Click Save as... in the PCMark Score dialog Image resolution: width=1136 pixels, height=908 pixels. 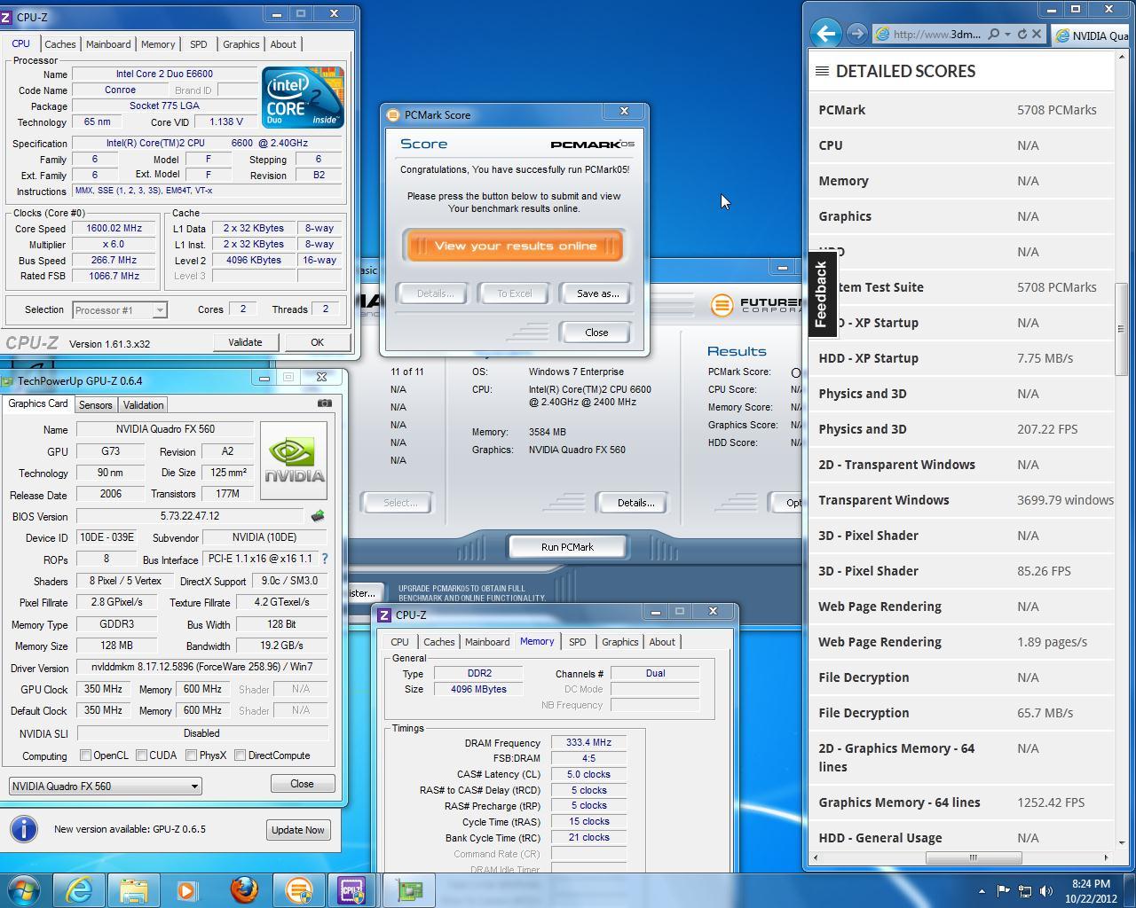[597, 294]
